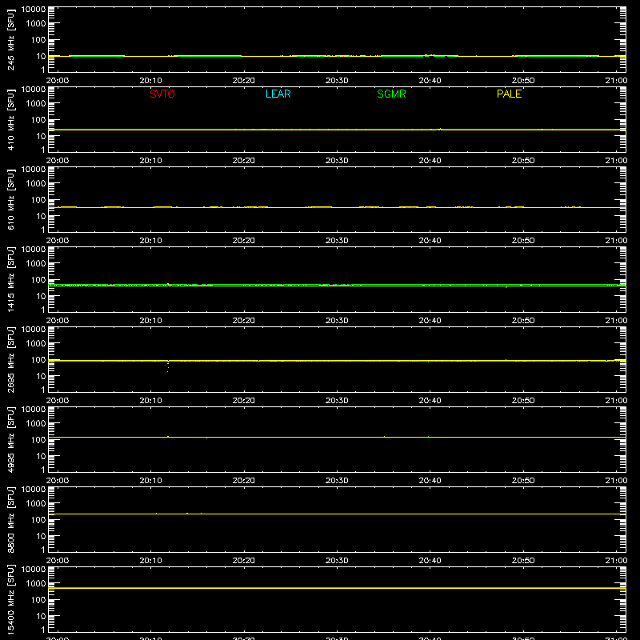This screenshot has width=640, height=640.
Task: Click 20:00 label under 1415 MHz panel
Action: coord(58,321)
